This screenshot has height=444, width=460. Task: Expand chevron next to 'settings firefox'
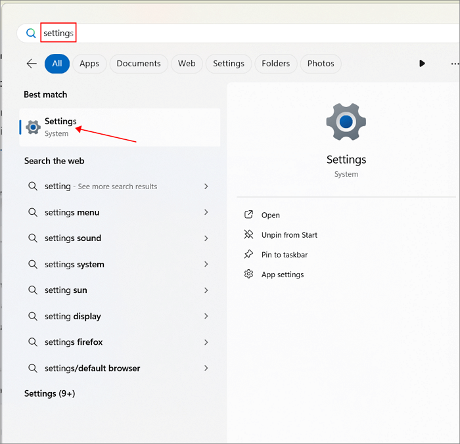click(x=206, y=342)
